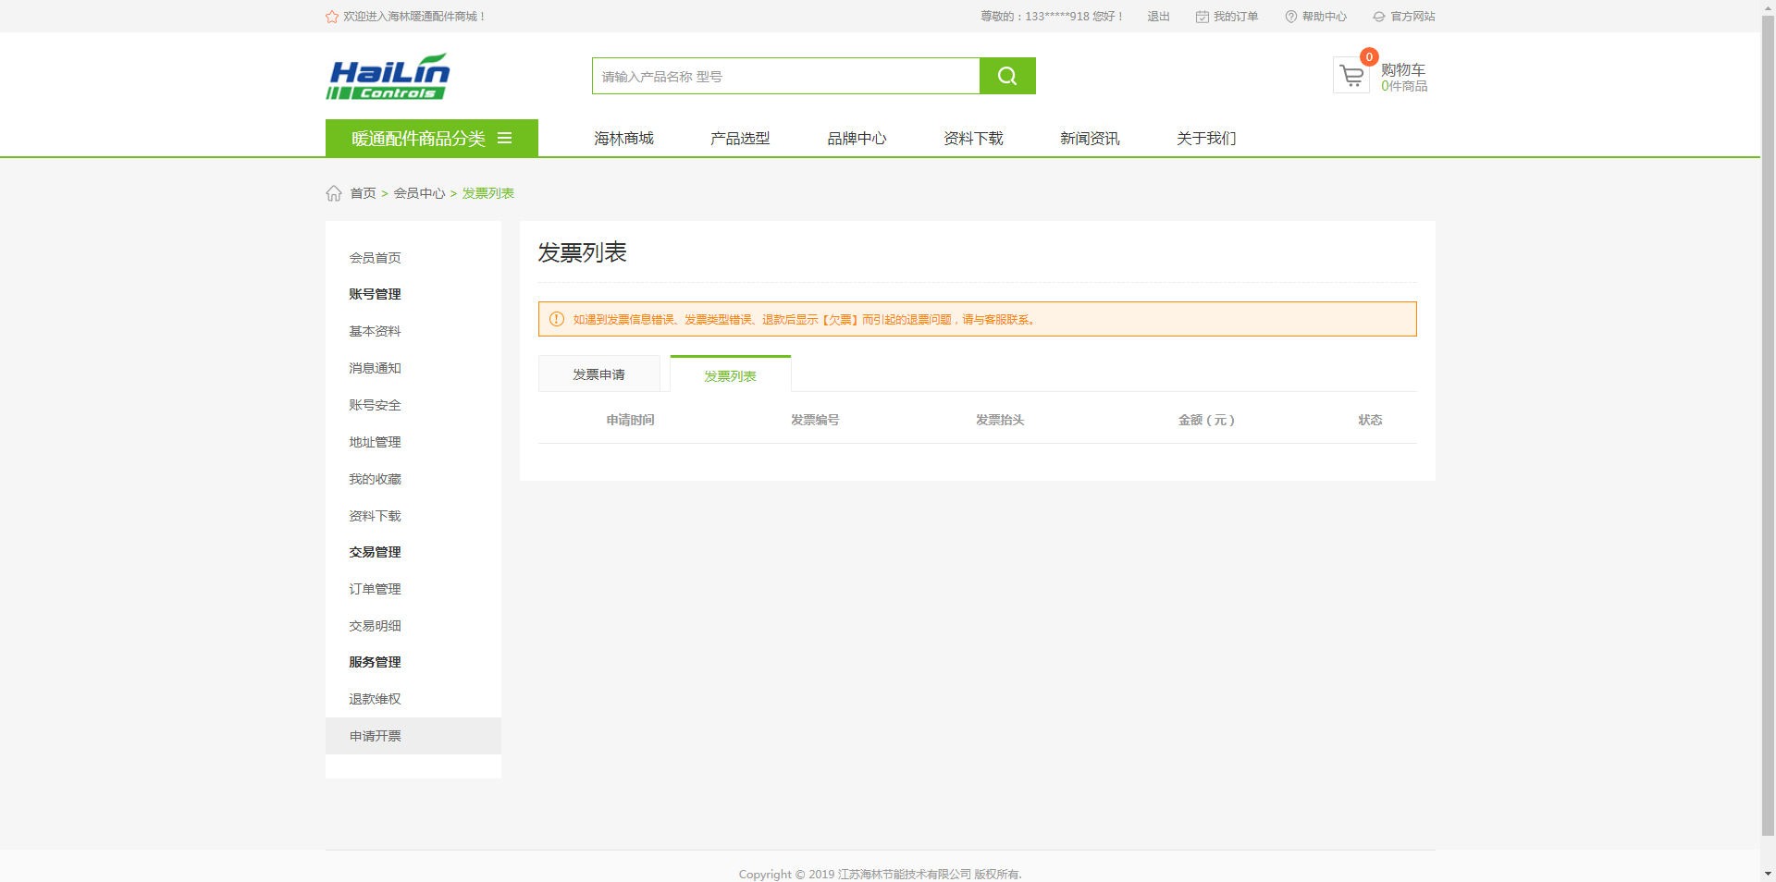Viewport: 1776px width, 882px height.
Task: Click the star icon beside welcome message
Action: point(332,17)
